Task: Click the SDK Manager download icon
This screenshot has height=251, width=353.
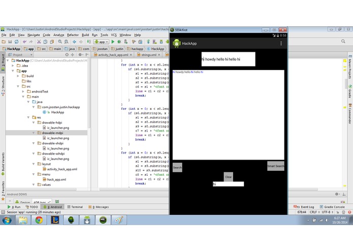Action: coord(161,42)
